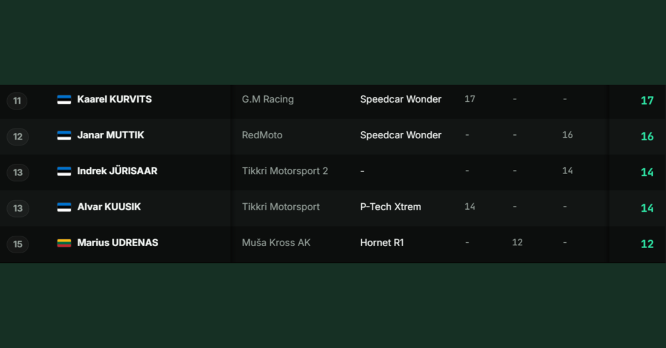Click Hornet R1 car entry
666x348 pixels.
click(382, 242)
